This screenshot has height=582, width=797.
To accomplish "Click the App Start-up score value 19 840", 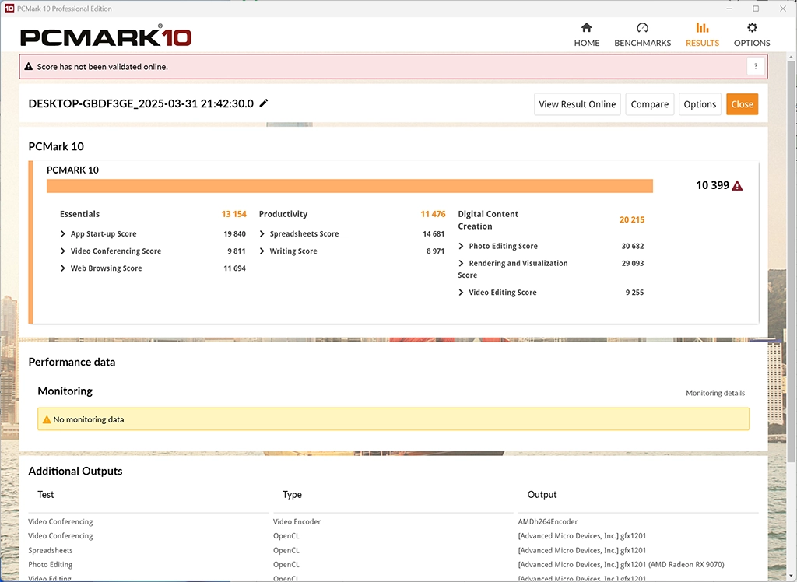I will (235, 234).
